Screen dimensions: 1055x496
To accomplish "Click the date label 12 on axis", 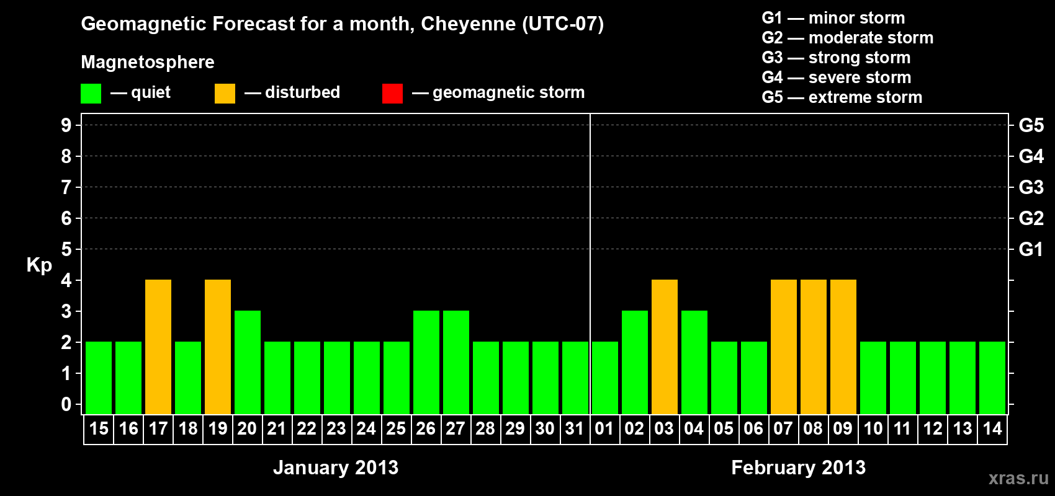I will pos(933,429).
